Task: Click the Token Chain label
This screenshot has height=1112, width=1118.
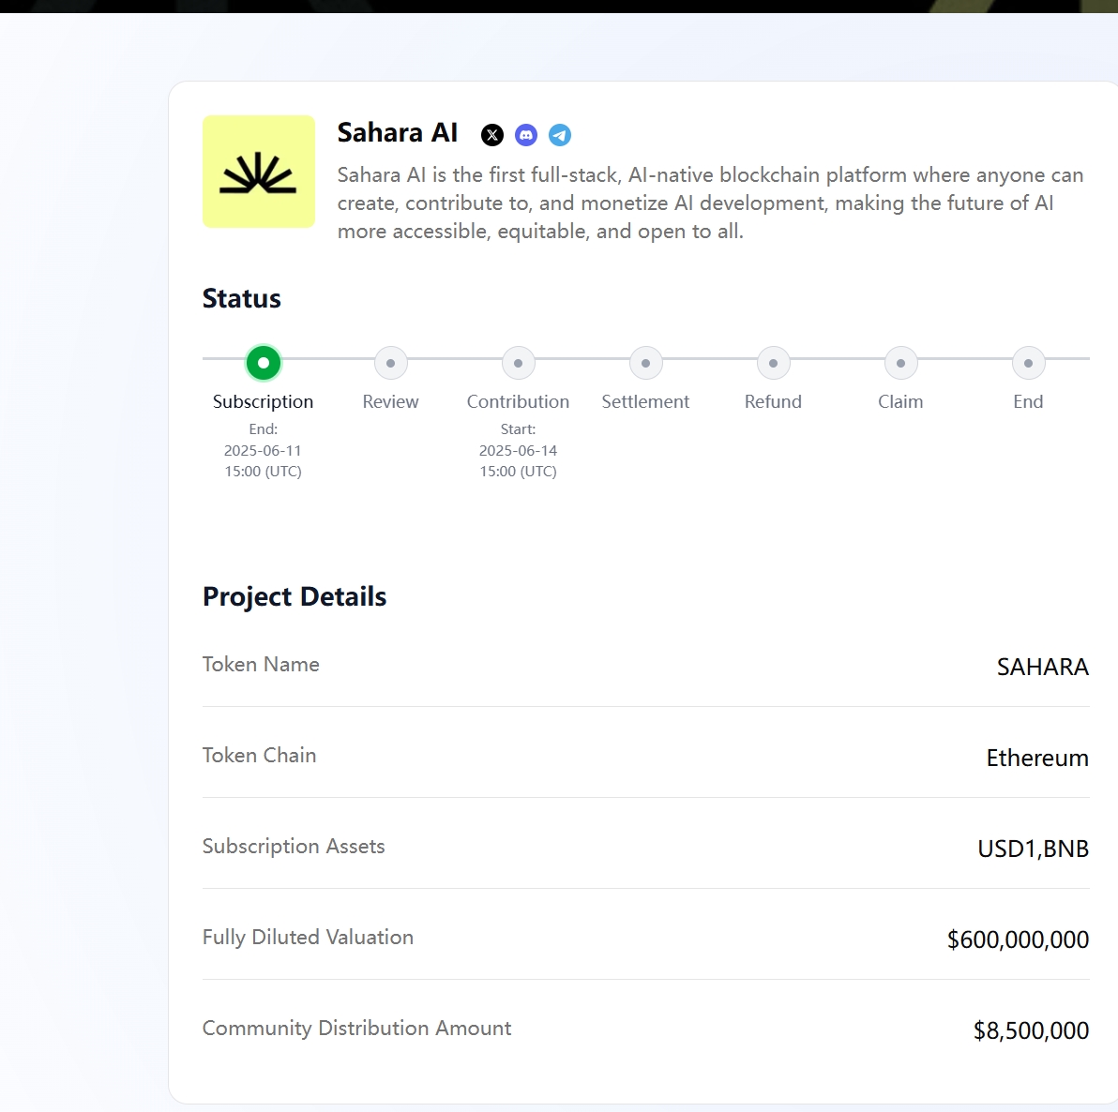Action: tap(260, 756)
